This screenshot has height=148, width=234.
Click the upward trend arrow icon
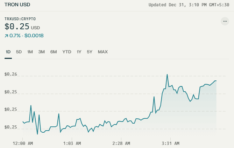point(6,36)
